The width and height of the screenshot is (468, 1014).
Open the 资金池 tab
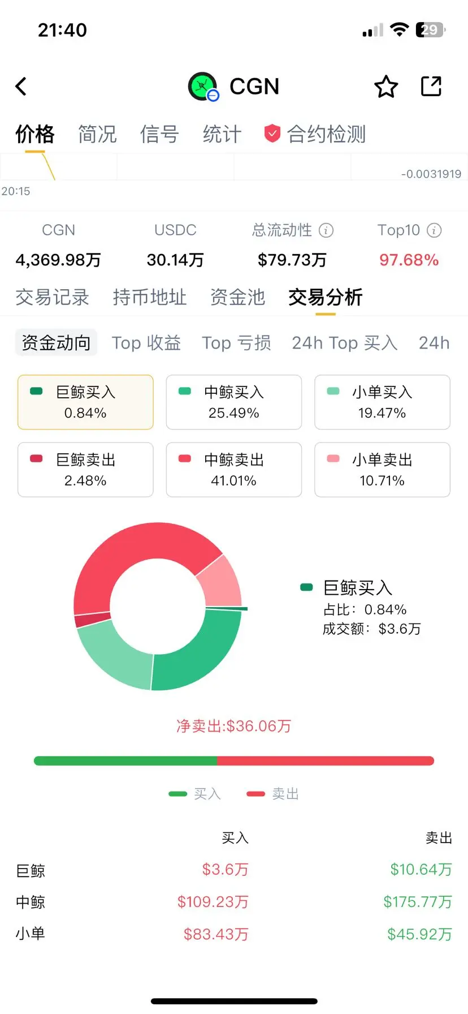coord(237,297)
